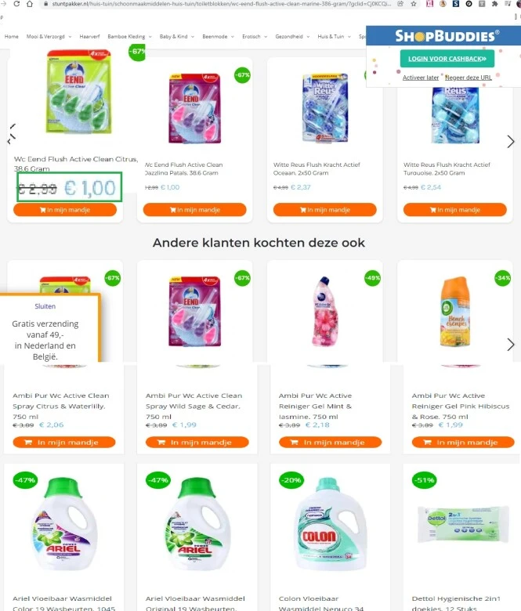Click the 'Activeer later' link
This screenshot has height=611, width=521.
tap(421, 78)
